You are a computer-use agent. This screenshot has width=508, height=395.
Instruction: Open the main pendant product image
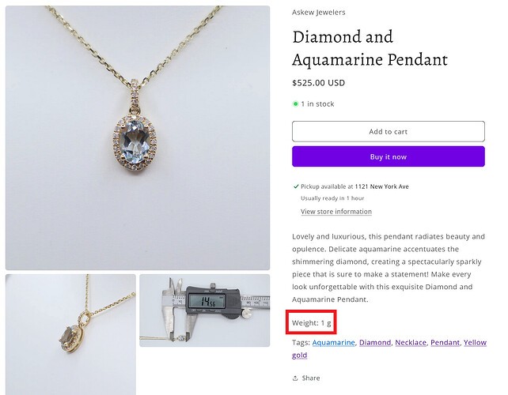[138, 137]
